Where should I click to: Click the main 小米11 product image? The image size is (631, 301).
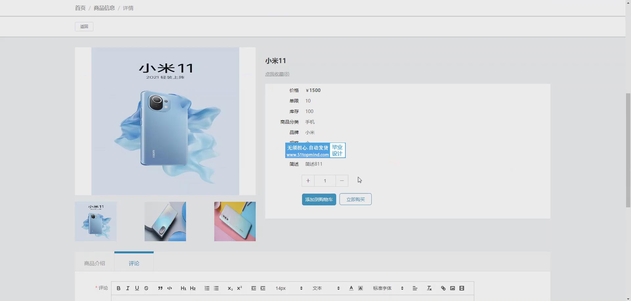click(165, 121)
